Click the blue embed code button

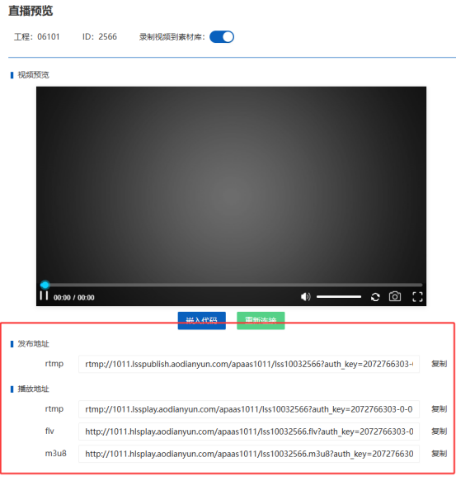coord(202,321)
